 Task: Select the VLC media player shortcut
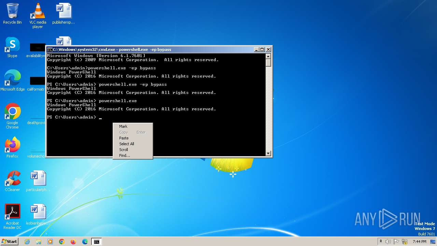point(38,16)
